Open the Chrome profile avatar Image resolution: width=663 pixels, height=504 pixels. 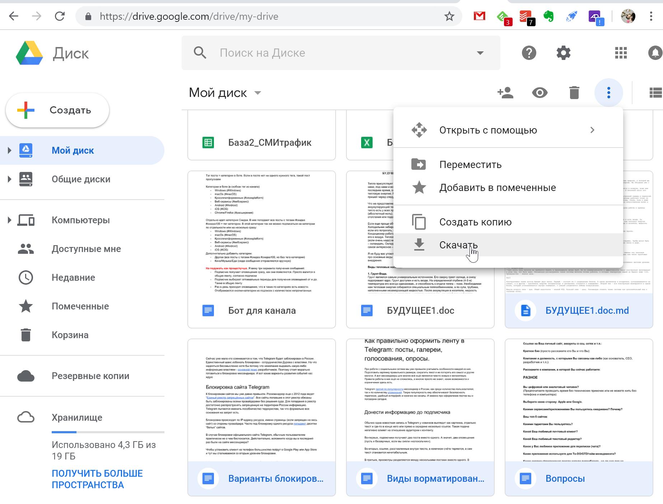[628, 16]
